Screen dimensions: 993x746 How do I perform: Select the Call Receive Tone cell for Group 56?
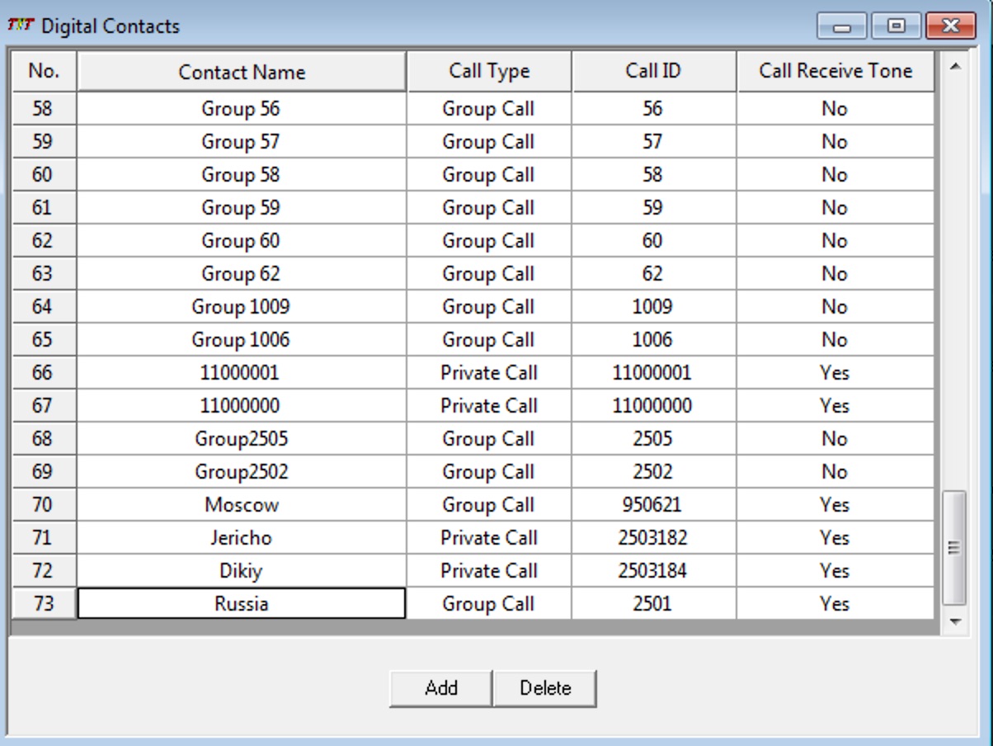pyautogui.click(x=835, y=108)
